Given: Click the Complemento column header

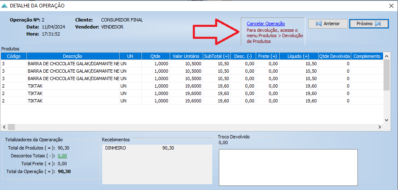Looking at the screenshot, I should pyautogui.click(x=367, y=56).
